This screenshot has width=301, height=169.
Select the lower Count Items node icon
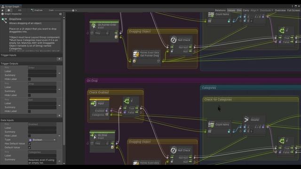tap(211, 125)
